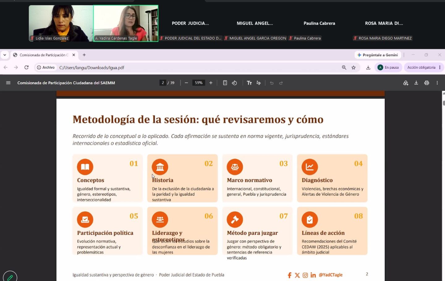
Task: Go back in browser history
Action: (6, 67)
